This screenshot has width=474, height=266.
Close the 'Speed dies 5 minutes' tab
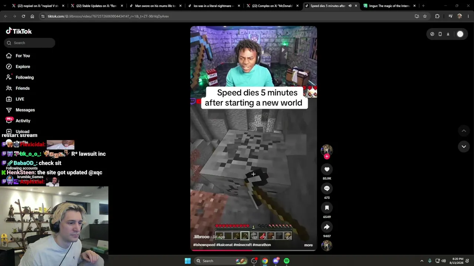pyautogui.click(x=356, y=6)
